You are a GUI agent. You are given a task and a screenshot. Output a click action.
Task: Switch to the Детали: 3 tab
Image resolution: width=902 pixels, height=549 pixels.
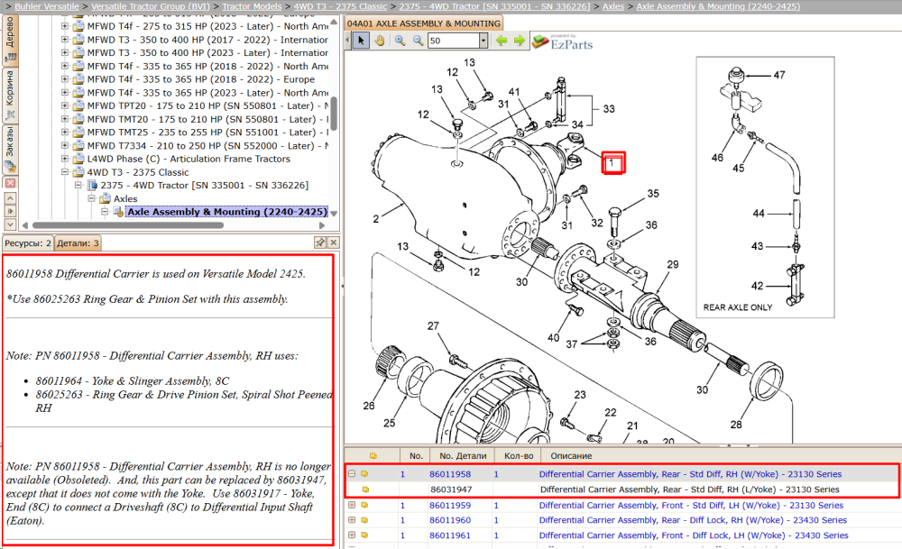pos(78,243)
